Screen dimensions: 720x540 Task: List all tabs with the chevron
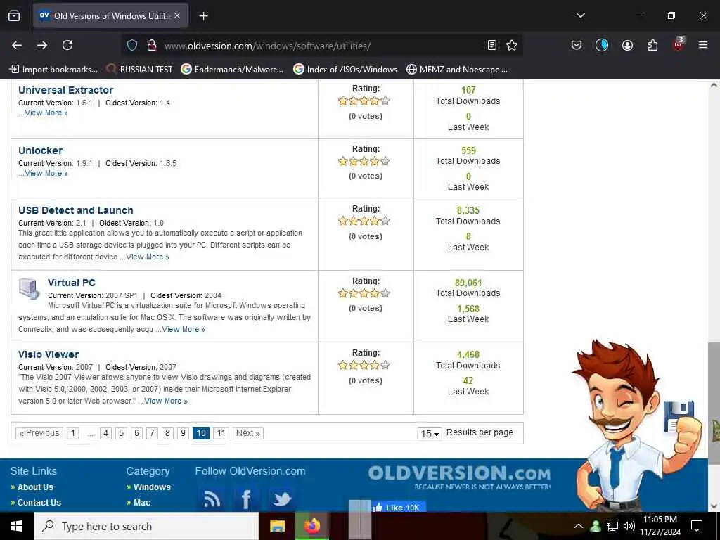point(581,15)
